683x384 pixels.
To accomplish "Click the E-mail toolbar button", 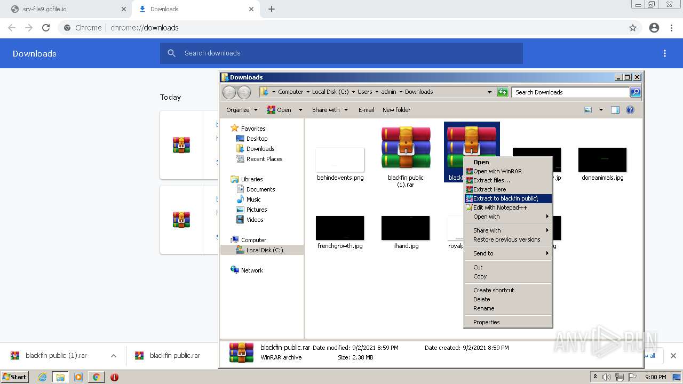I will point(366,110).
